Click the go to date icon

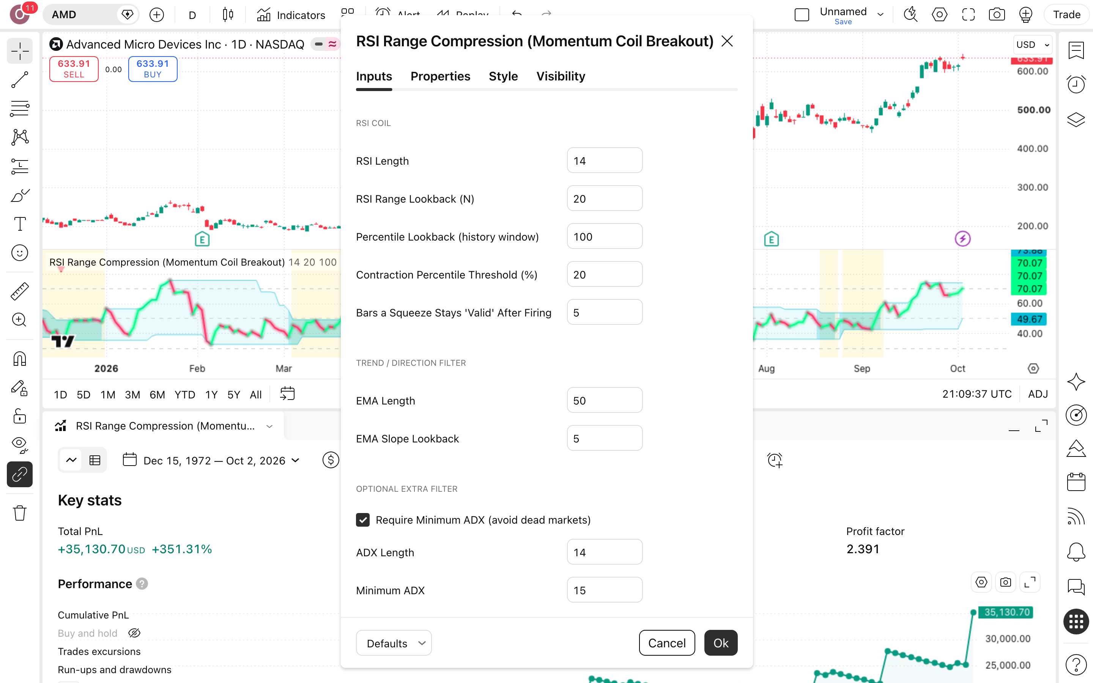coord(287,394)
